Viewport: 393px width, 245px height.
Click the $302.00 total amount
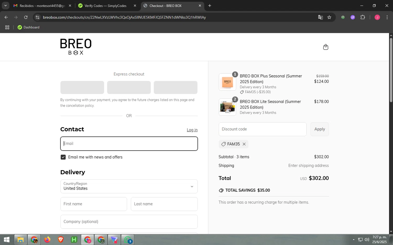(319, 178)
